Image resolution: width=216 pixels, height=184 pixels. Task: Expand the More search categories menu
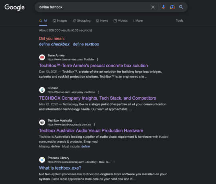click(138, 21)
